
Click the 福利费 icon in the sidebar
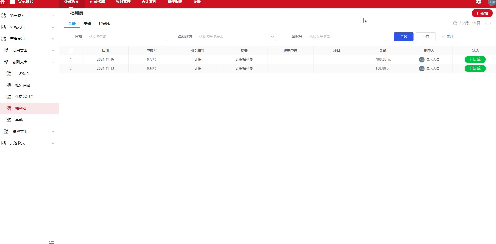click(x=9, y=108)
